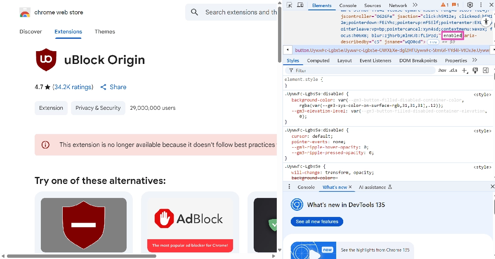Toggle the device toolbar icon
This screenshot has width=495, height=259.
[x=300, y=5]
